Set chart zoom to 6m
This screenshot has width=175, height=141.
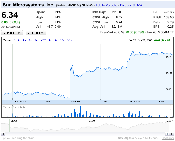(36, 40)
